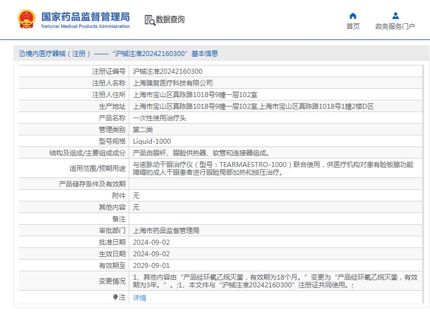This screenshot has height=314, width=430.
Task: Click management class value 第二类
Action: [x=143, y=129]
